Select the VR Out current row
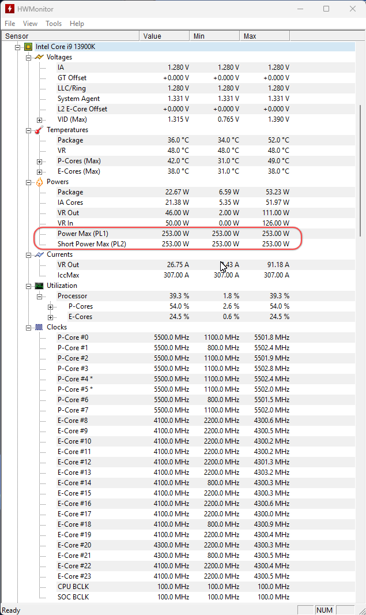 tap(206, 265)
